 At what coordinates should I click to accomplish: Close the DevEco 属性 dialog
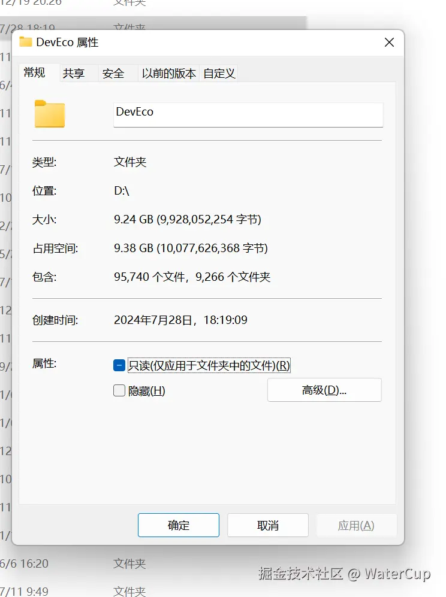389,43
